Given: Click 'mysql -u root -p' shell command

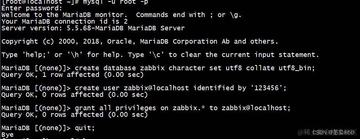Looking at the screenshot, I should 115,2.
